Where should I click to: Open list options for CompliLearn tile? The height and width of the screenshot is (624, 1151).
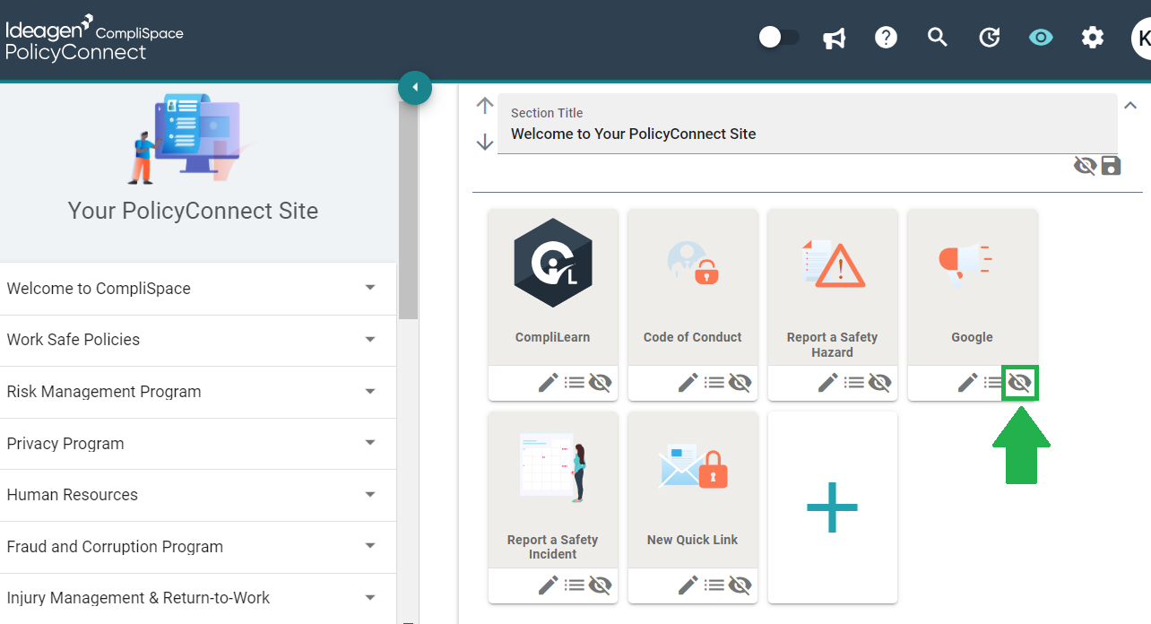[x=575, y=383]
